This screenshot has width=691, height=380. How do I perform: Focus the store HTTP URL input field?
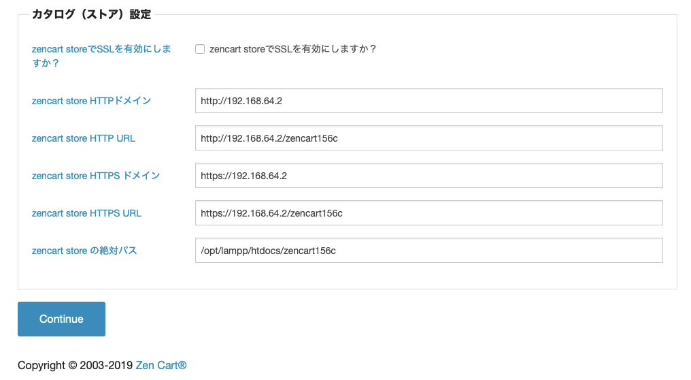click(x=428, y=138)
